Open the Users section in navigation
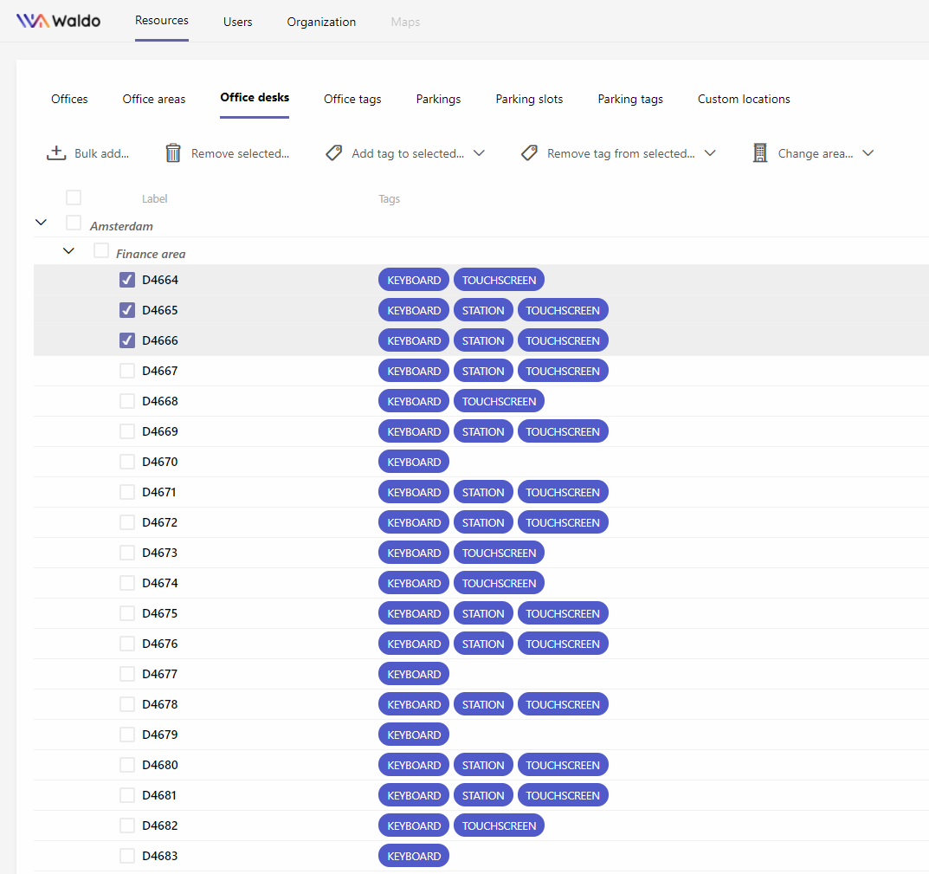The image size is (929, 874). pyautogui.click(x=237, y=22)
